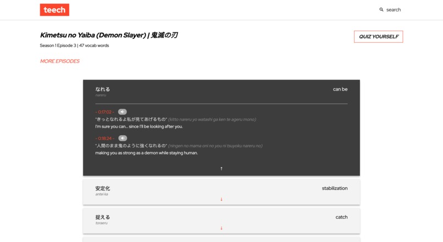Click the QUIZ YOURSELF button
Screen dimensions: 443x242
[x=378, y=37]
